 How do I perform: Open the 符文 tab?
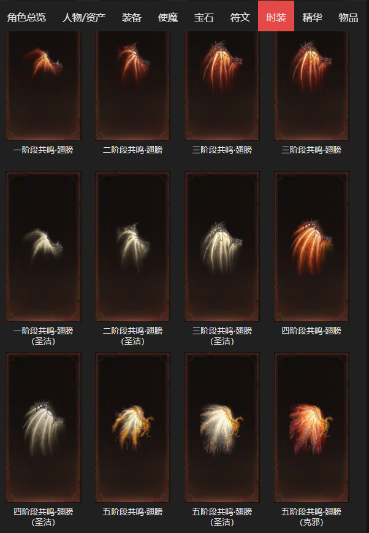point(240,17)
